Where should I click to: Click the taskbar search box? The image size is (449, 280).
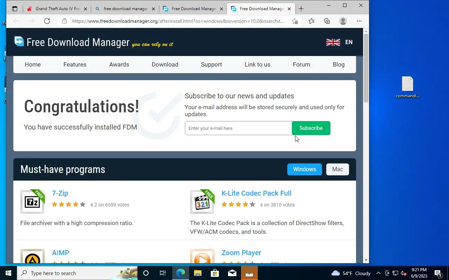(x=77, y=273)
